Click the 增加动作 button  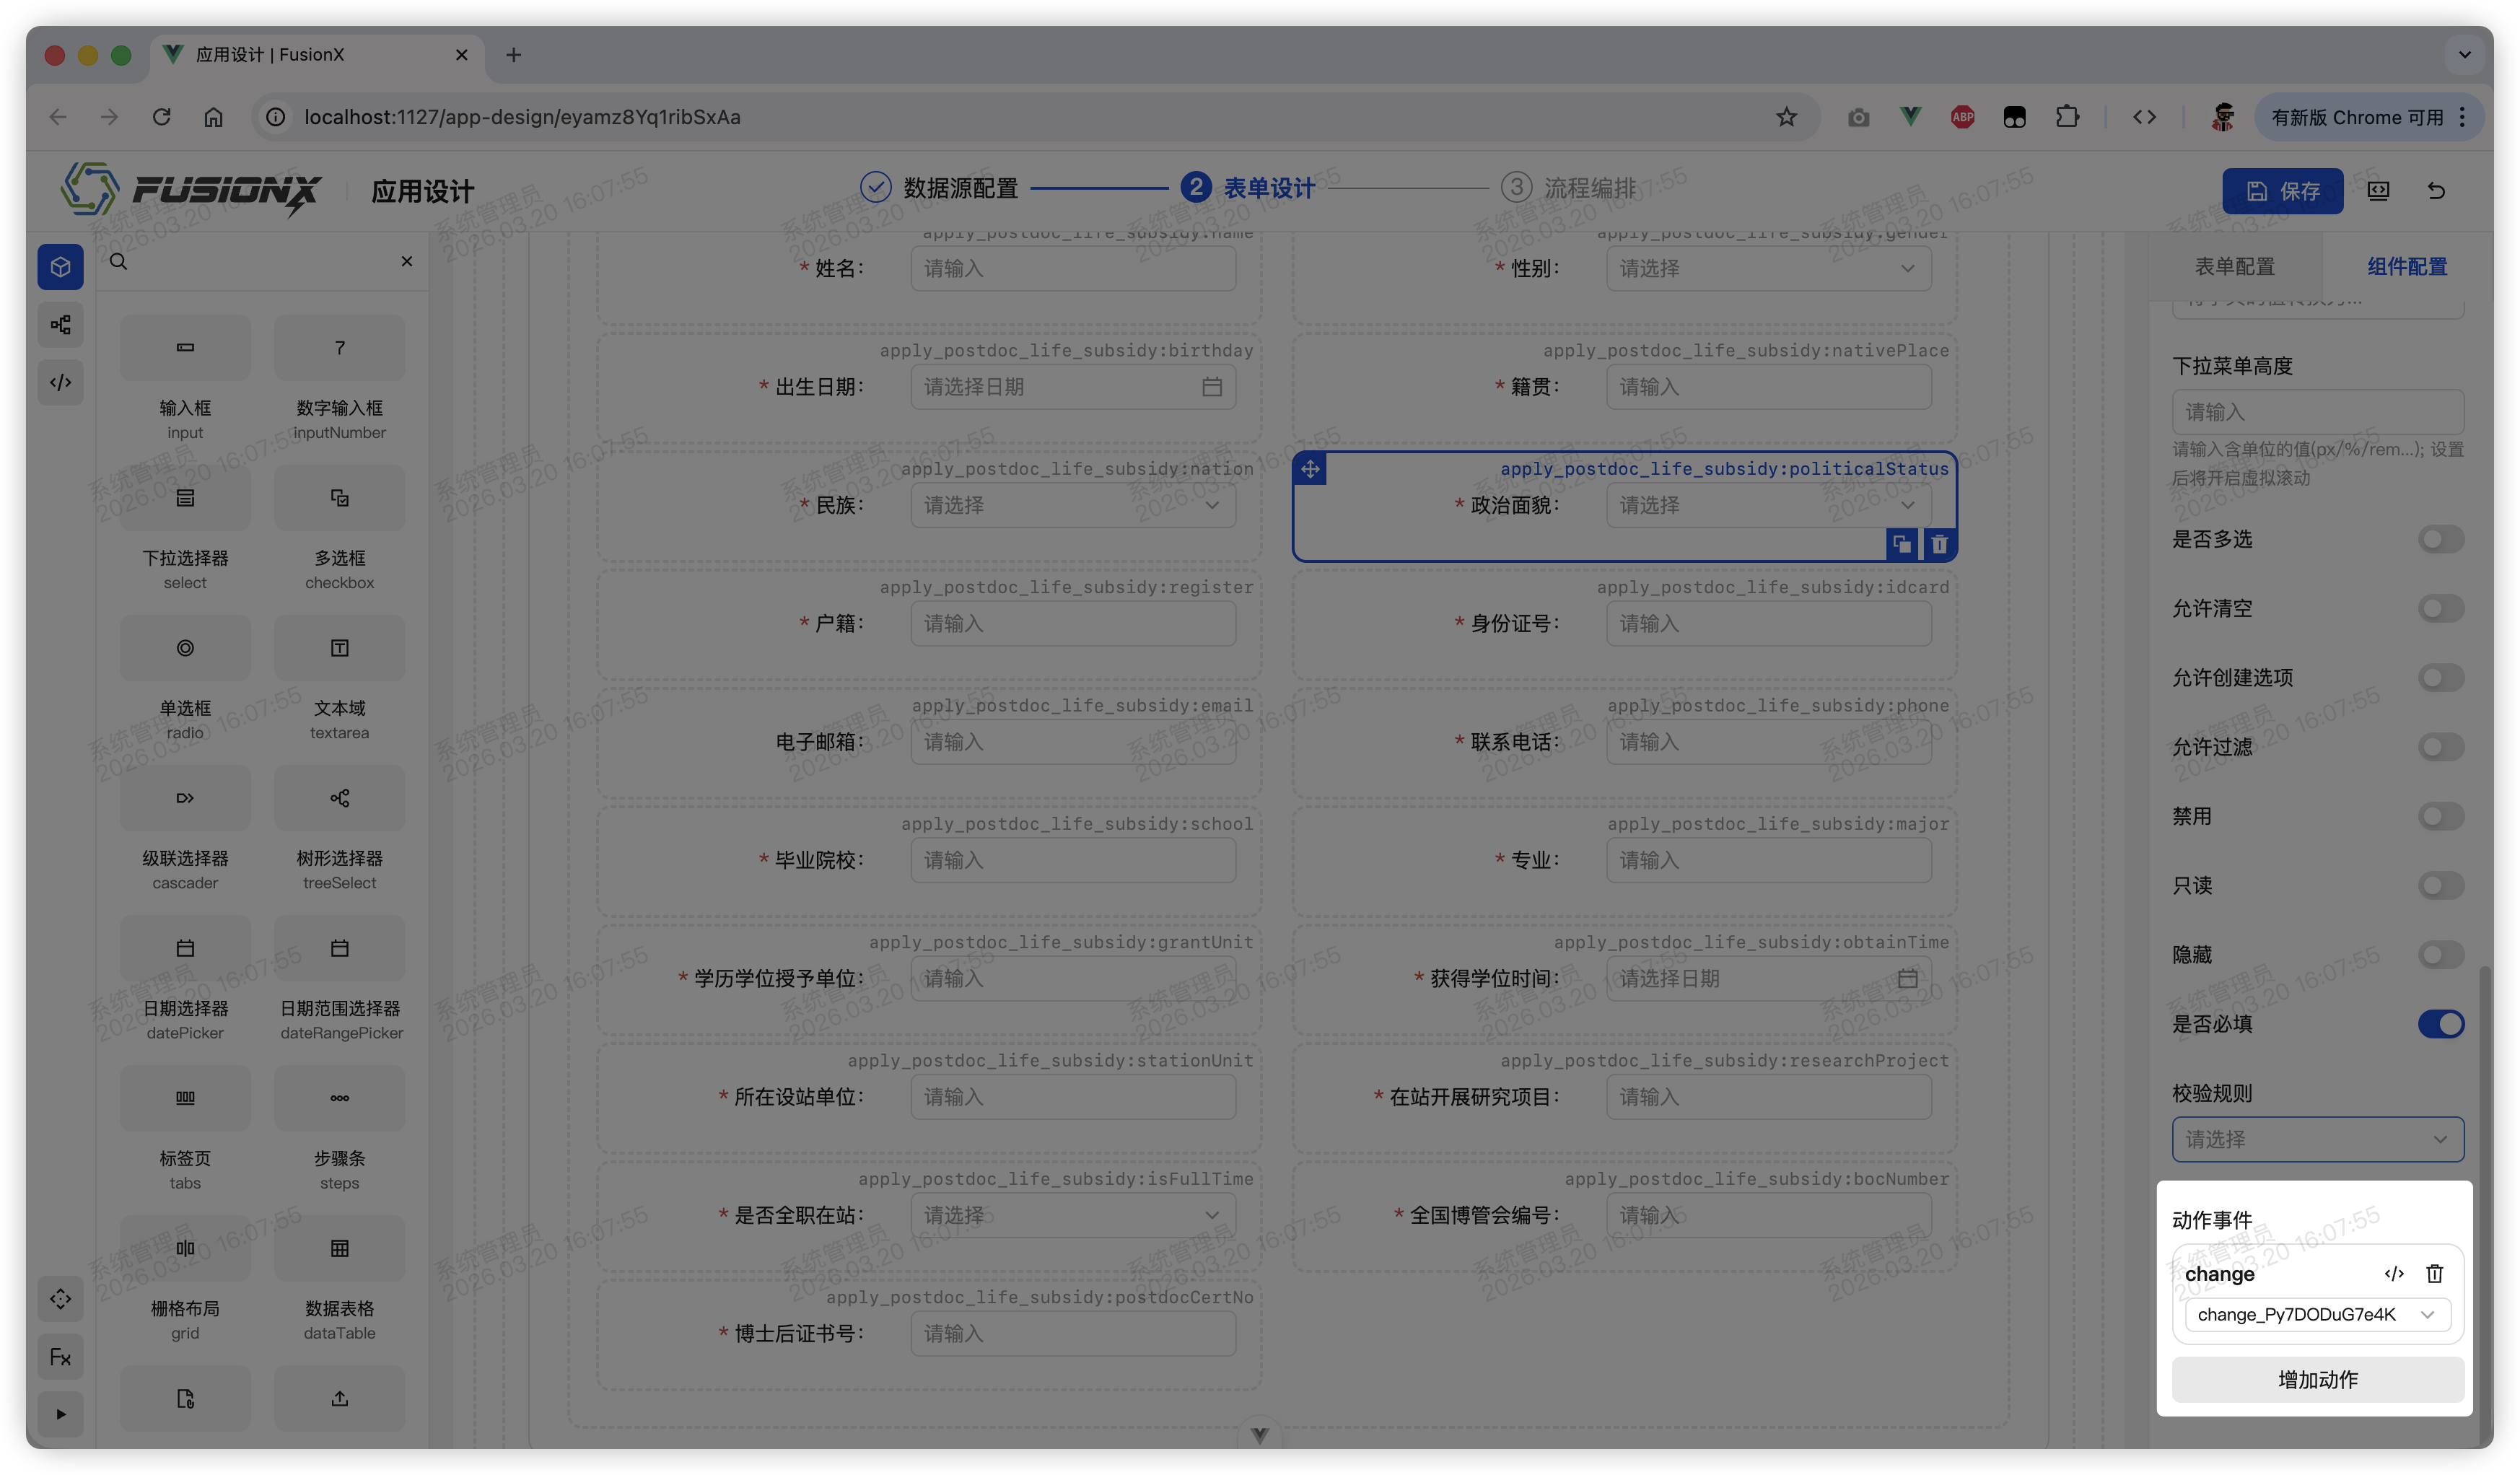[x=2318, y=1380]
